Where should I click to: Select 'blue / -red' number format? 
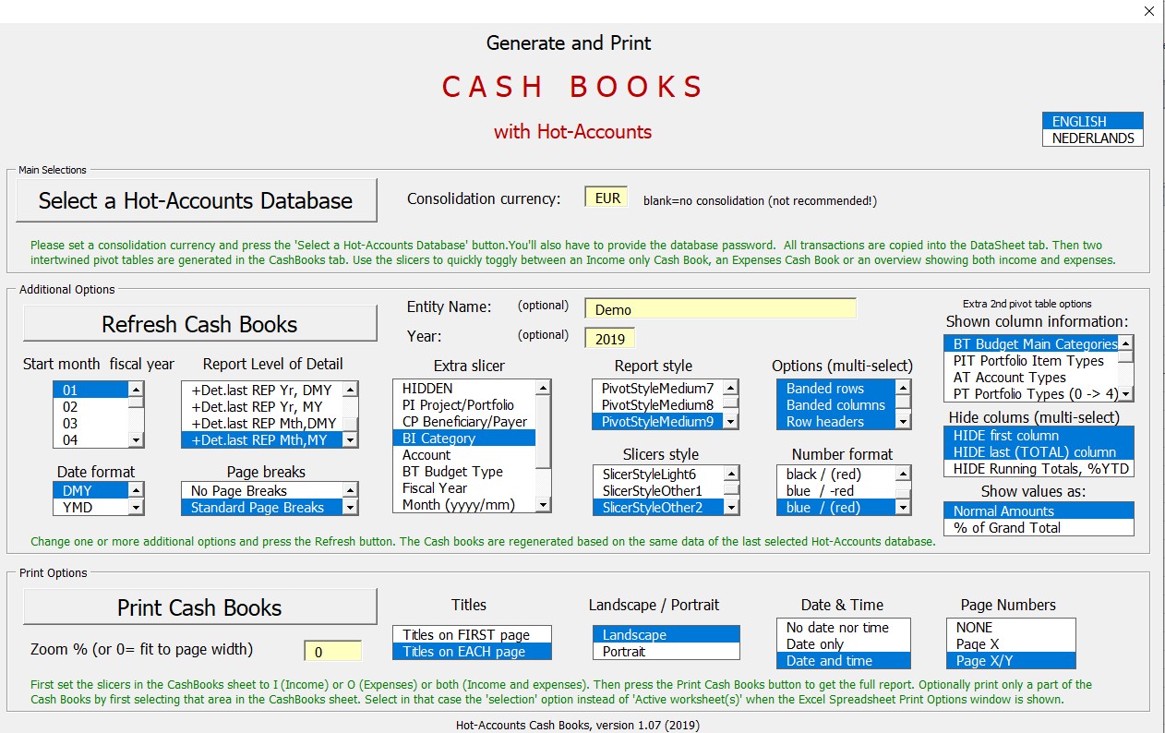[x=836, y=490]
